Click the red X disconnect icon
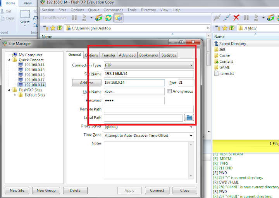The height and width of the screenshot is (198, 279). [x=236, y=18]
